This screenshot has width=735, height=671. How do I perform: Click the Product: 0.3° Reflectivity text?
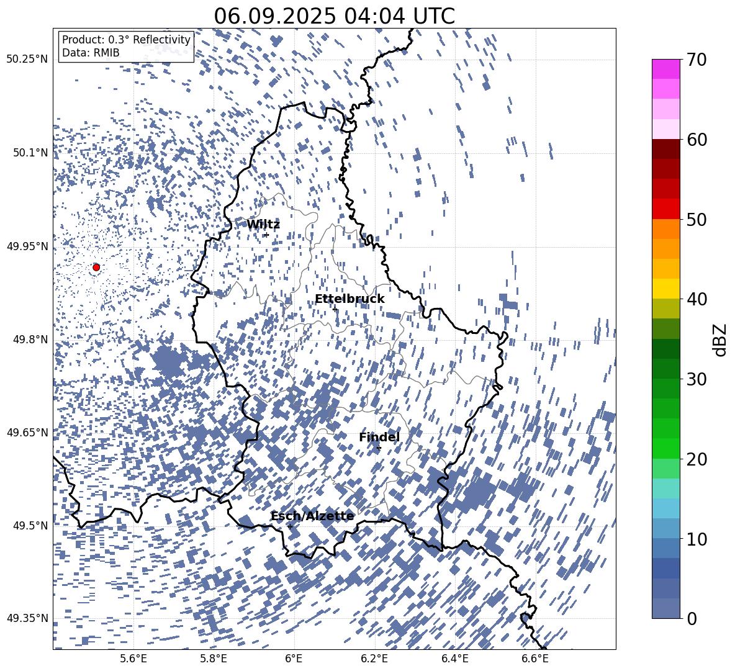tap(126, 39)
